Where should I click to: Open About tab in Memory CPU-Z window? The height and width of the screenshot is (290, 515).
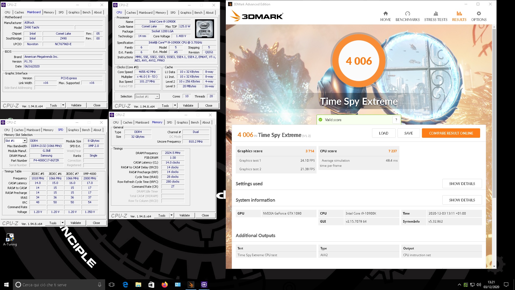click(206, 122)
